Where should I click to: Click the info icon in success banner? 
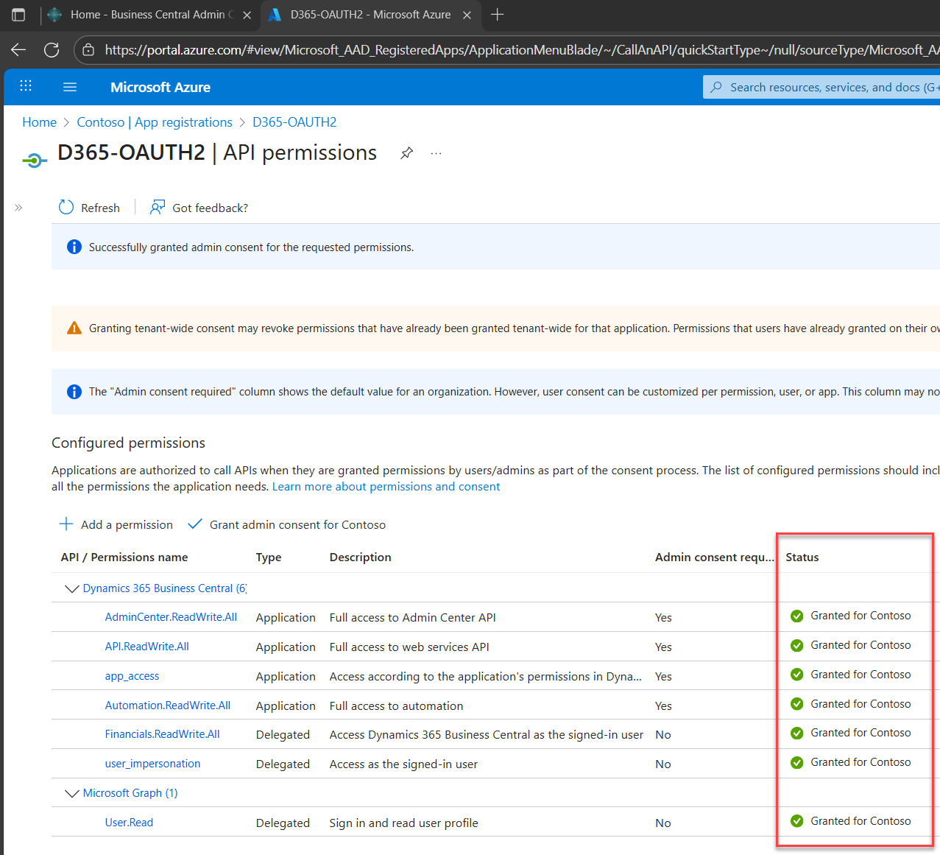(74, 247)
